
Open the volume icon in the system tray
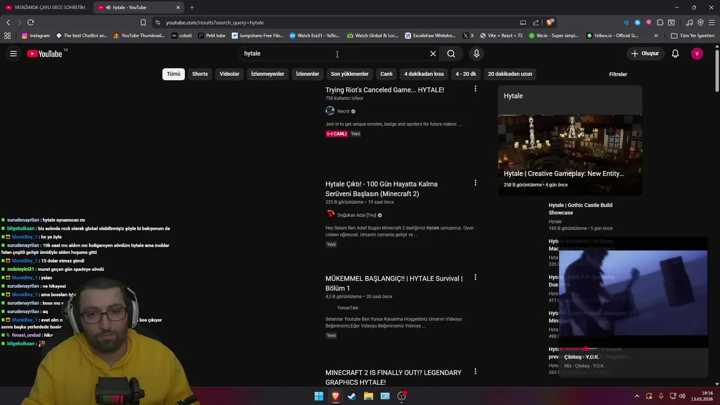tap(682, 396)
